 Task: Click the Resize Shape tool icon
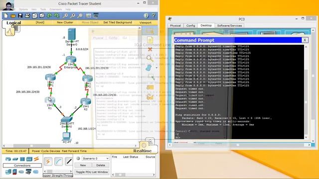[151, 77]
